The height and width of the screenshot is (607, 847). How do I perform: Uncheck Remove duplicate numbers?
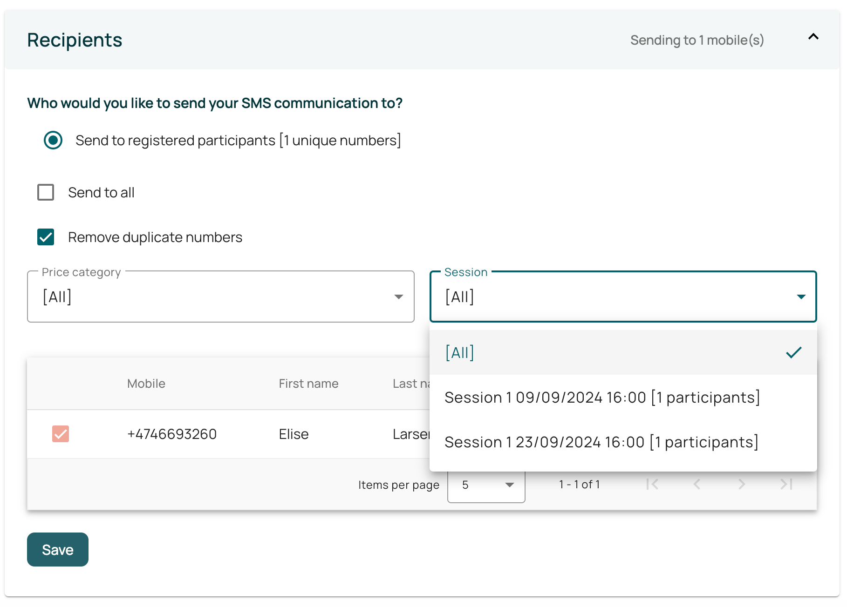tap(46, 237)
